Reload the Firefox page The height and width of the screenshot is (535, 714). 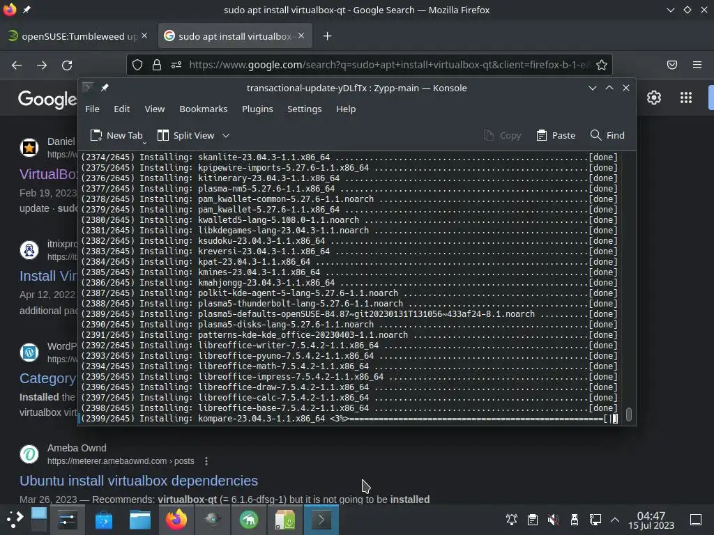point(67,65)
